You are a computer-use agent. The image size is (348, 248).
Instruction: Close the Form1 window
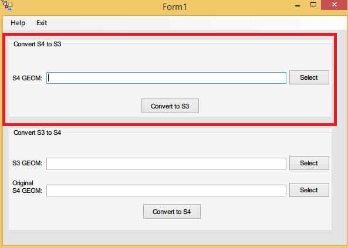[x=335, y=5]
